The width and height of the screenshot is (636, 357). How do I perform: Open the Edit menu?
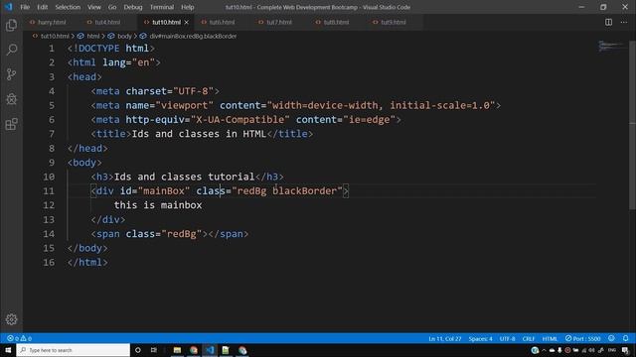click(x=42, y=7)
